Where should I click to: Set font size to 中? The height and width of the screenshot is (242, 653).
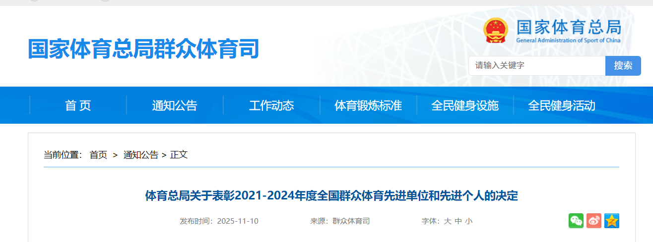(x=458, y=221)
